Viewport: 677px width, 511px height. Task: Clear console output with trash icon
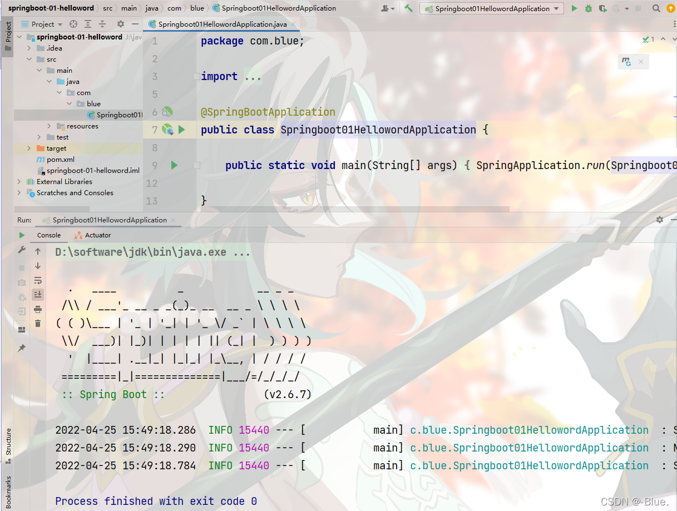click(38, 324)
